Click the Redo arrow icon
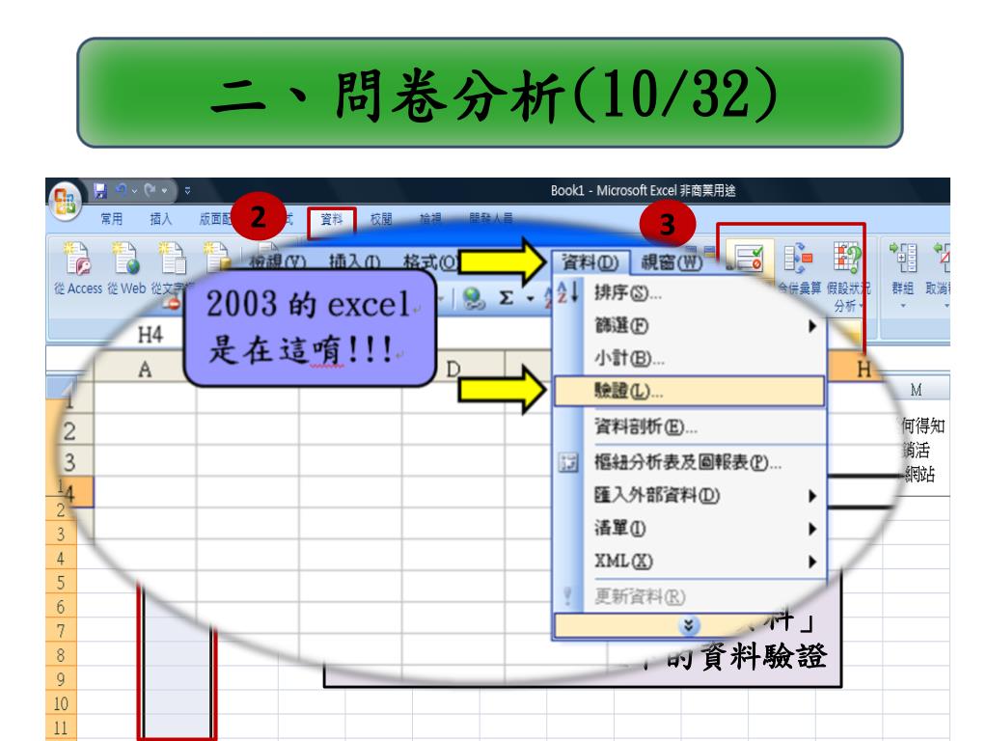 150,190
